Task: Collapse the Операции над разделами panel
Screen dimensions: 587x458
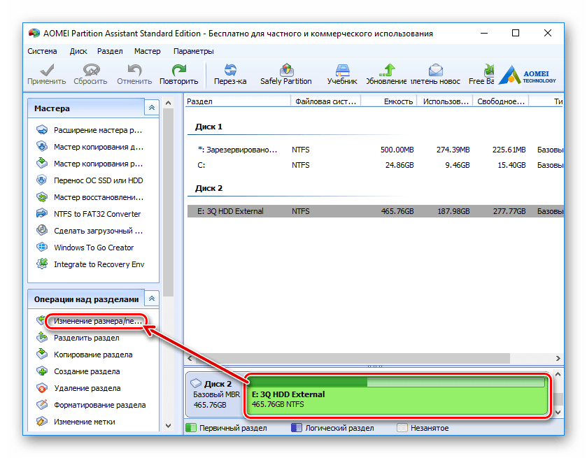Action: (152, 299)
